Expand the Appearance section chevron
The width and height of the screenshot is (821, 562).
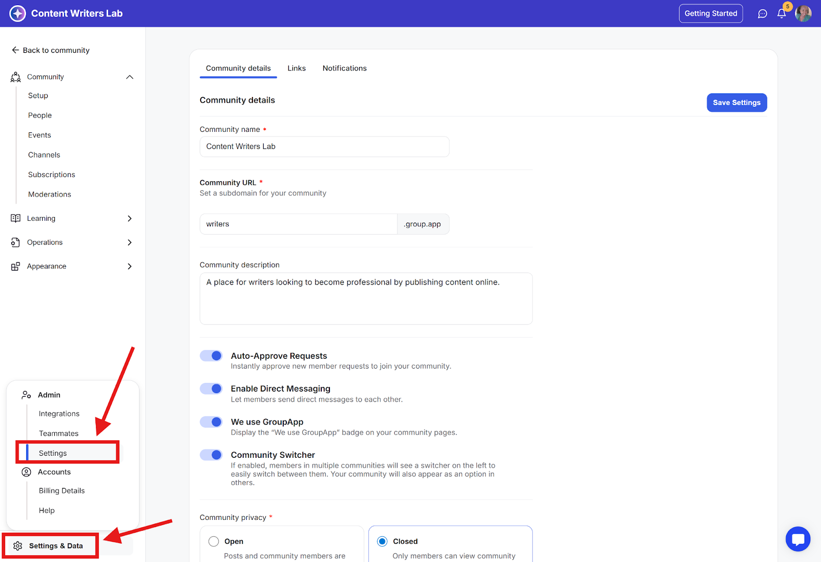point(130,266)
